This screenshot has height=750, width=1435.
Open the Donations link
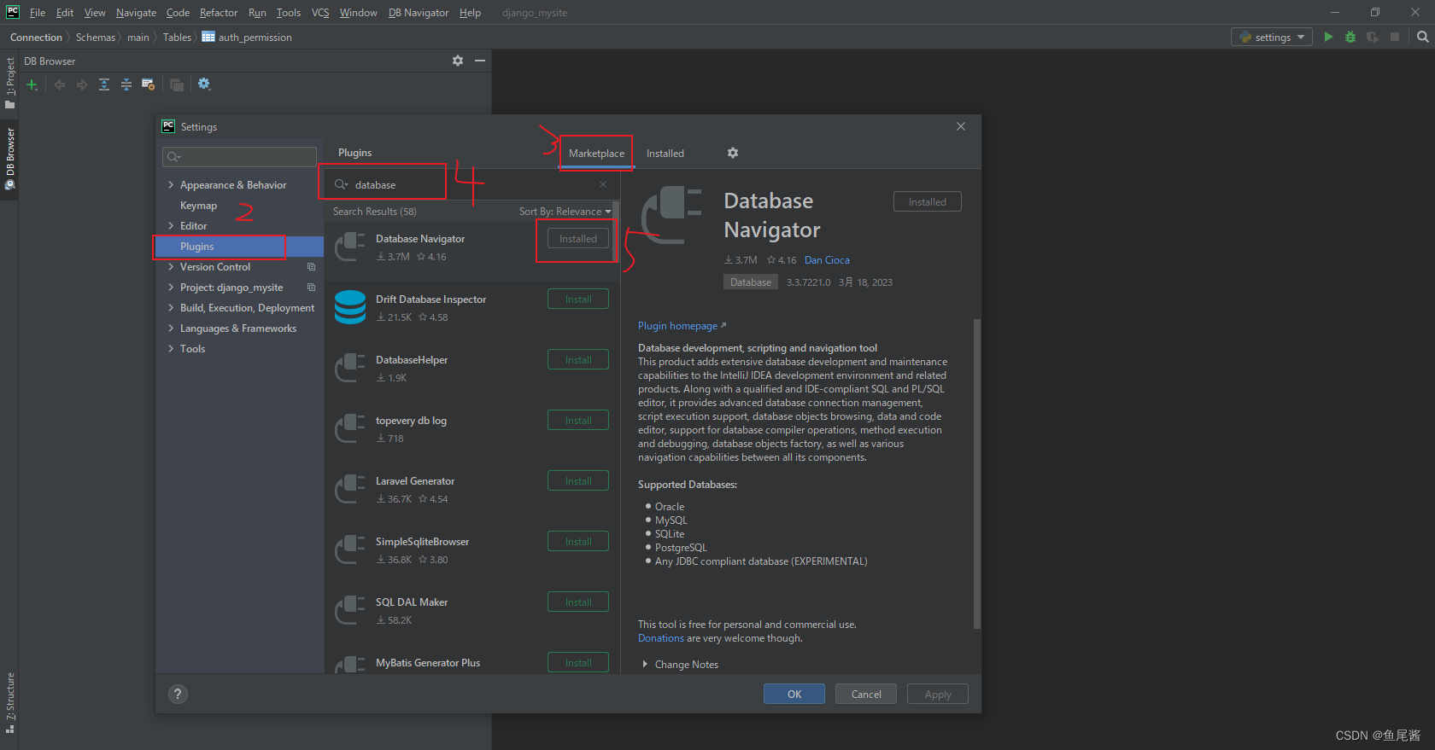pos(661,638)
